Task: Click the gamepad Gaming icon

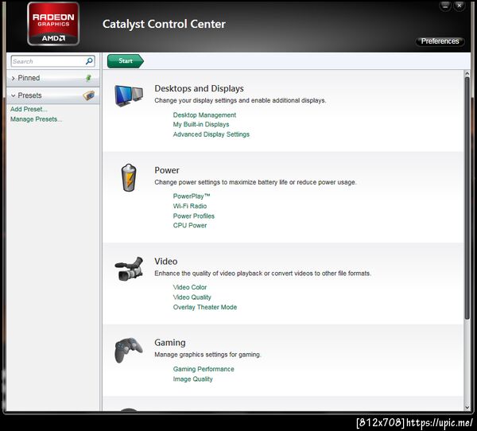Action: click(x=128, y=350)
